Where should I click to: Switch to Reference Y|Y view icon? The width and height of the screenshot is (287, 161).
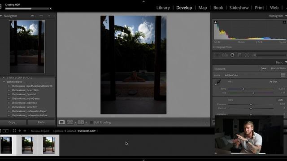[81, 122]
